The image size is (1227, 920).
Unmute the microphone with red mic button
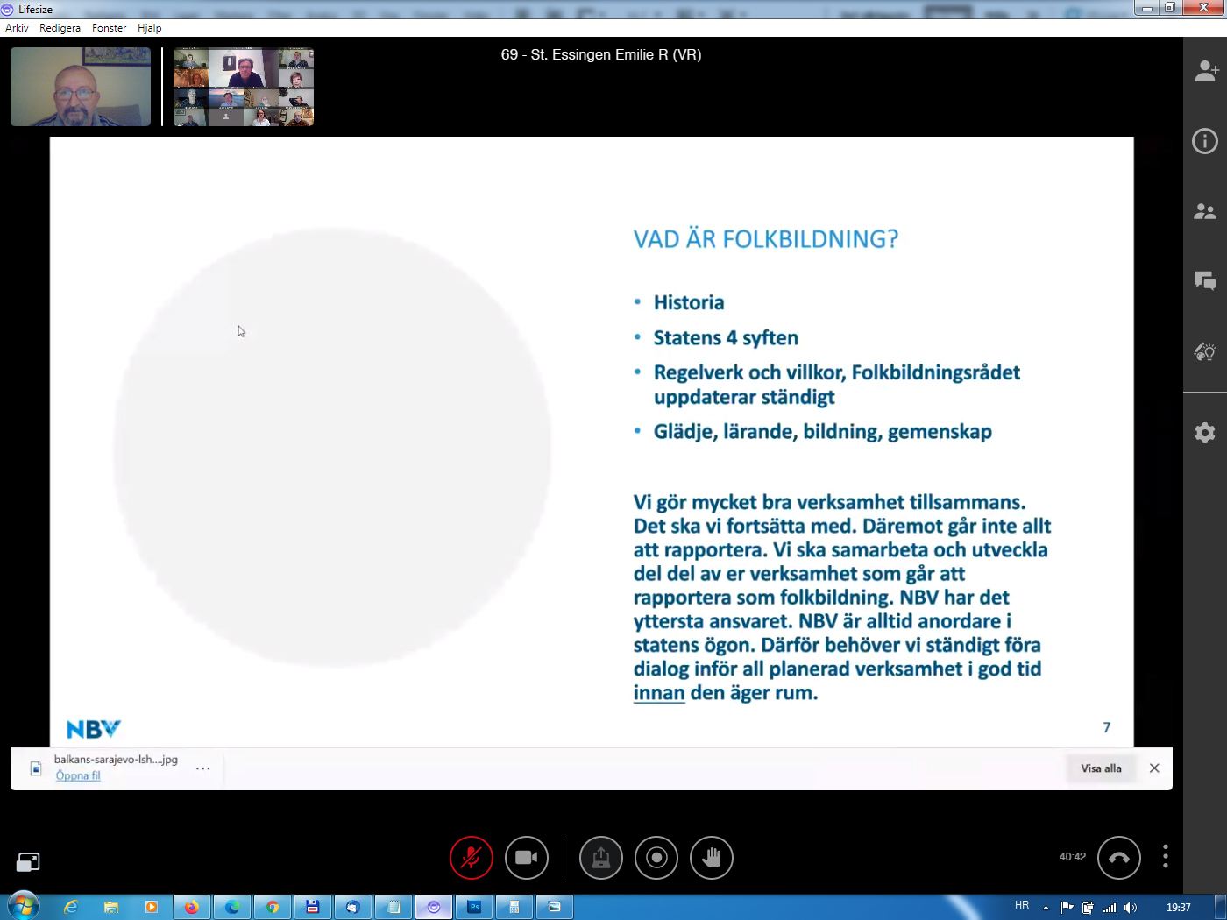(x=472, y=858)
